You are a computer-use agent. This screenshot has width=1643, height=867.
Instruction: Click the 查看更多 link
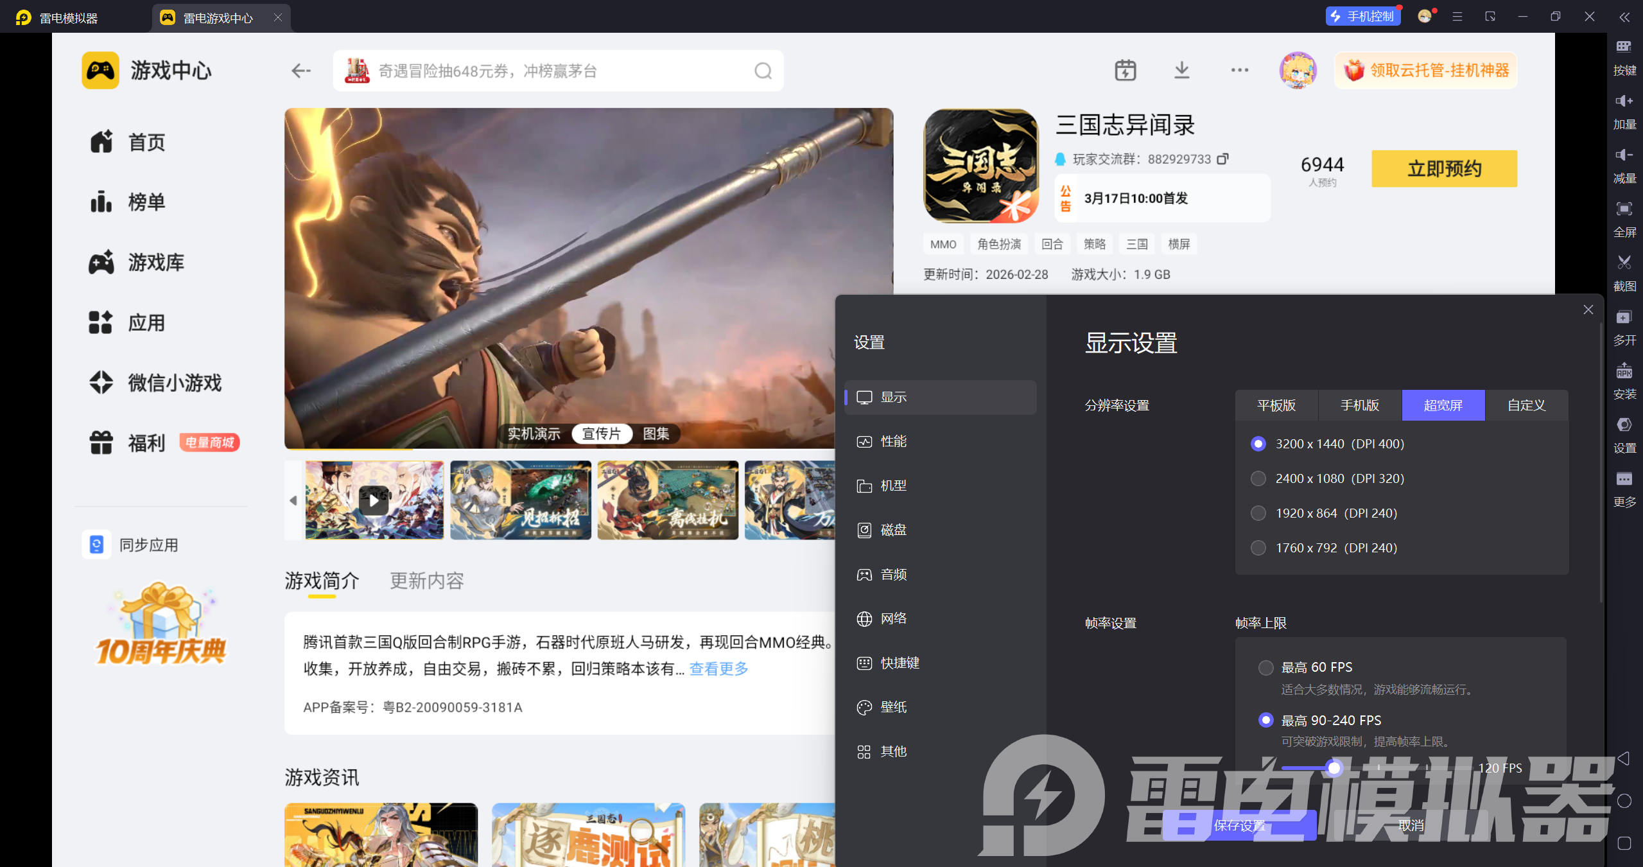click(x=718, y=669)
